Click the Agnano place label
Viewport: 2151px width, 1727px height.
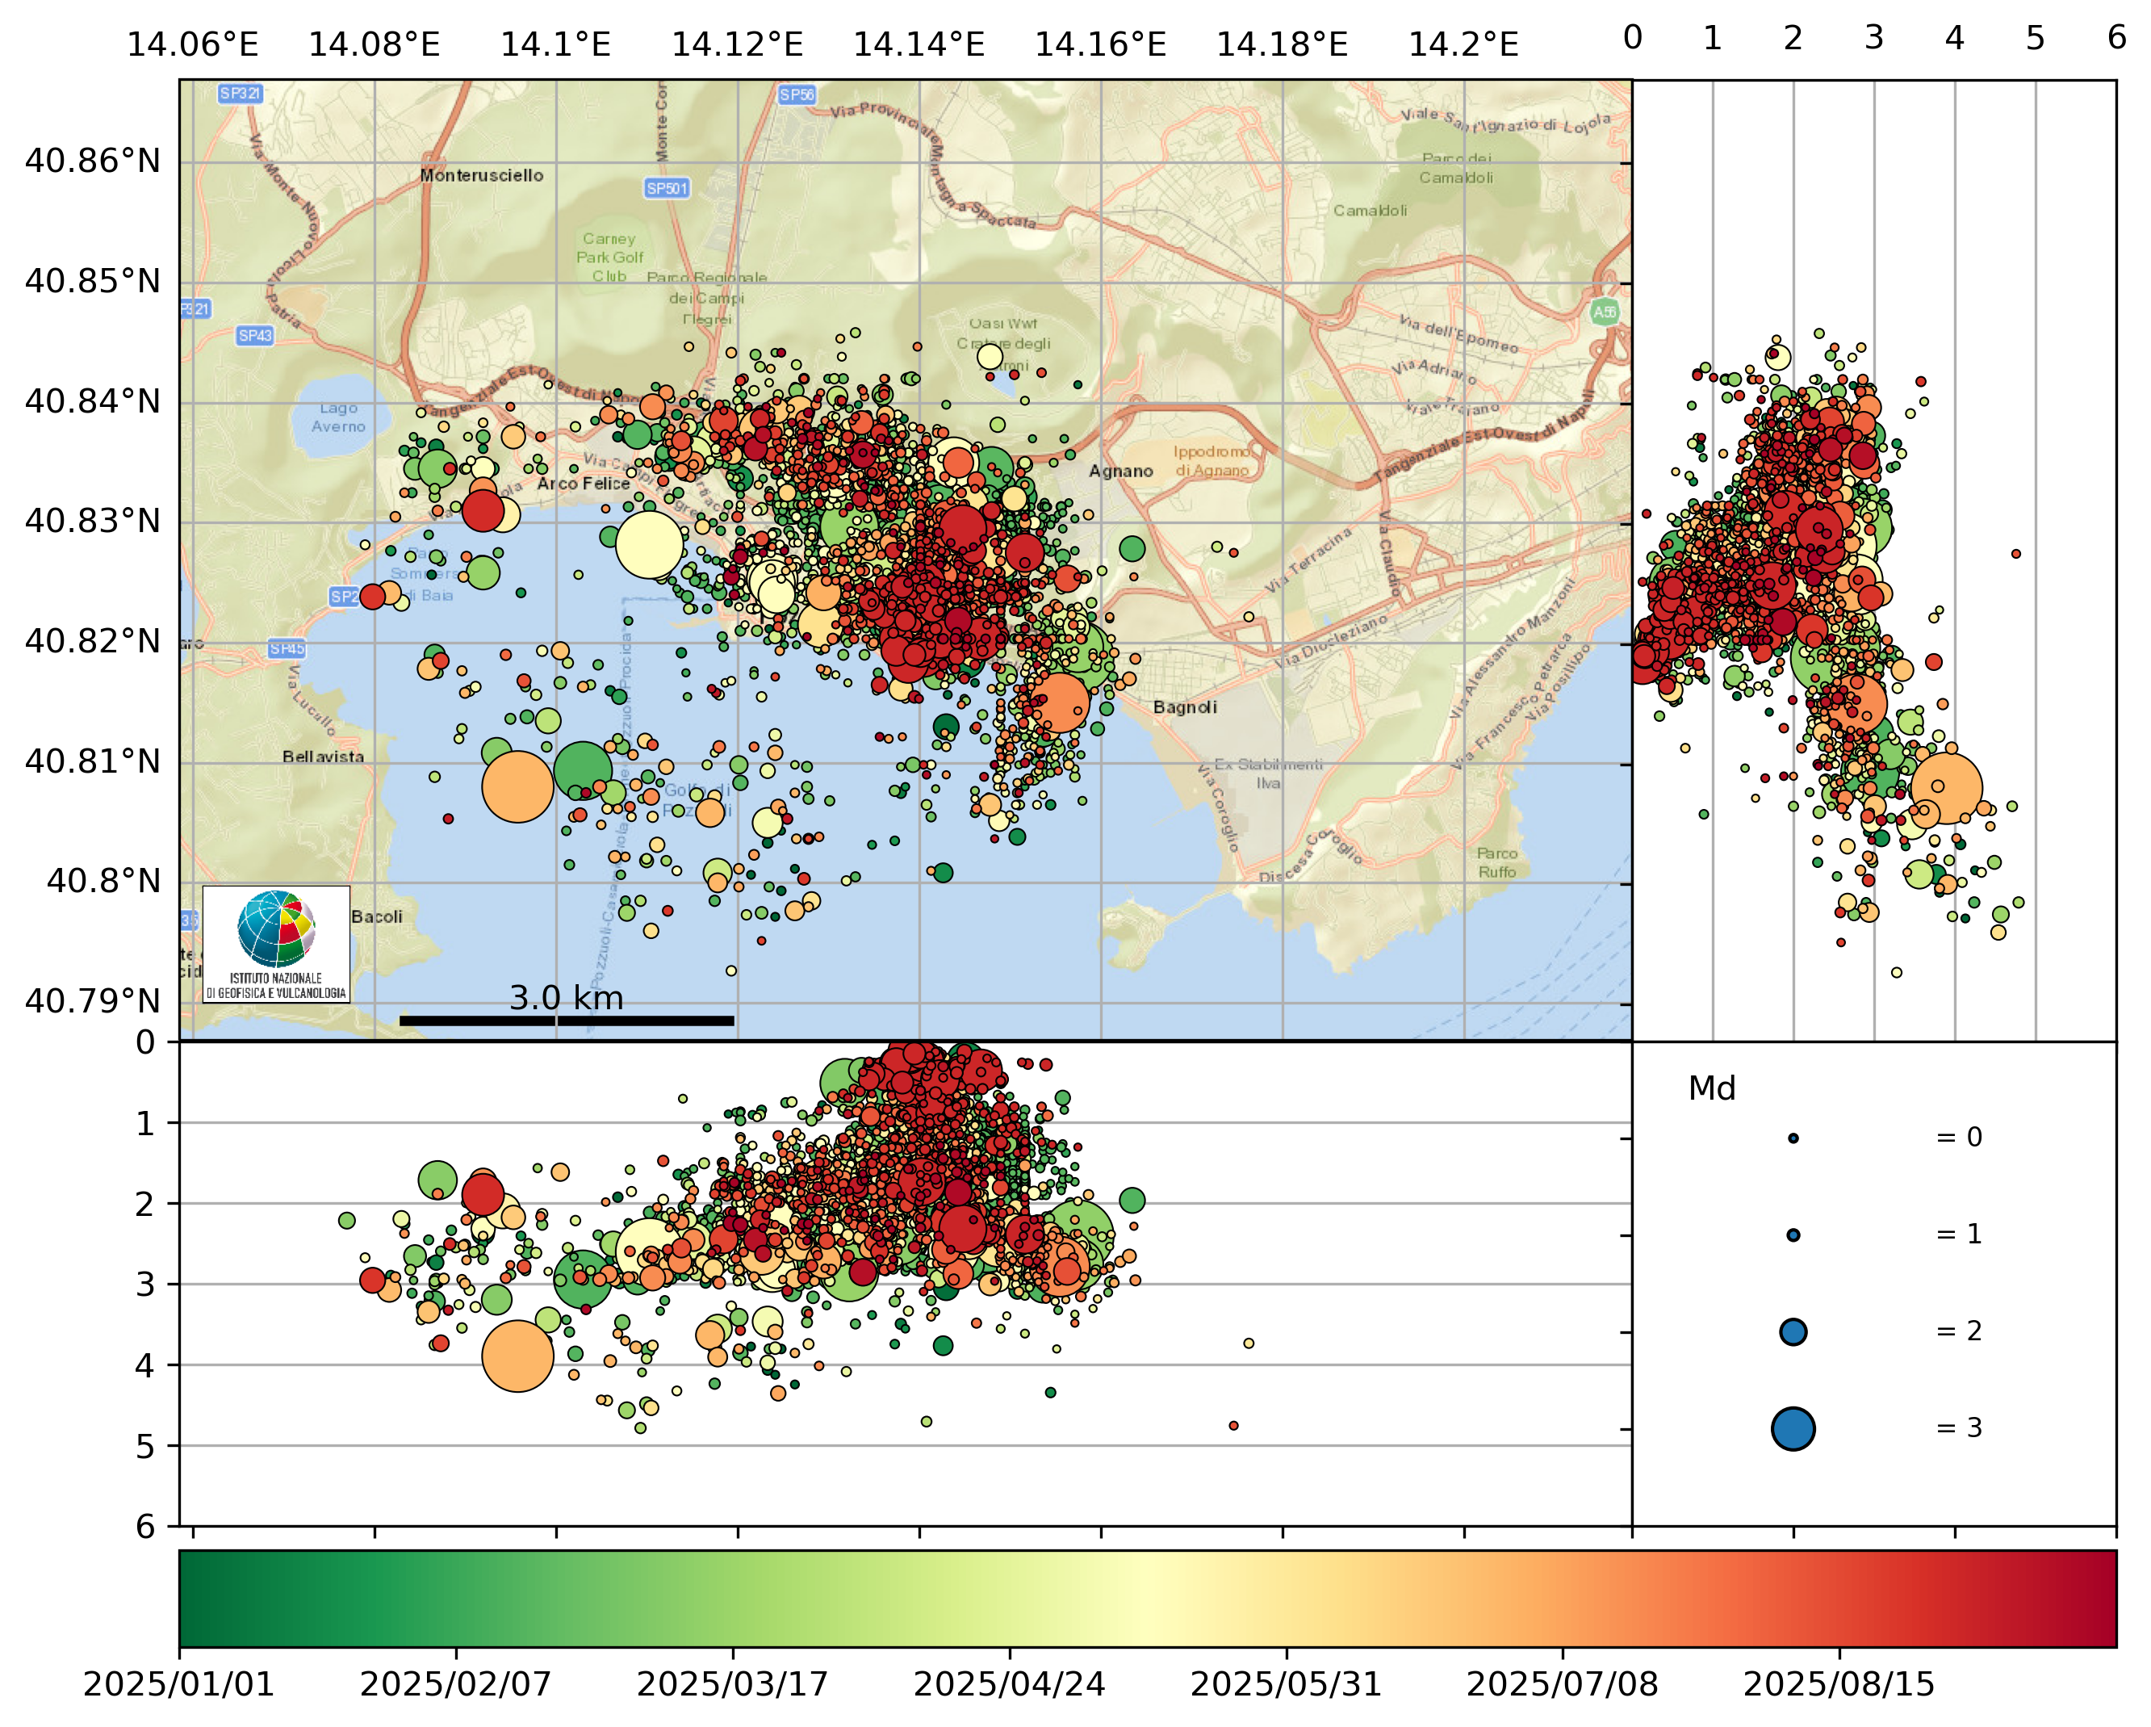1120,472
